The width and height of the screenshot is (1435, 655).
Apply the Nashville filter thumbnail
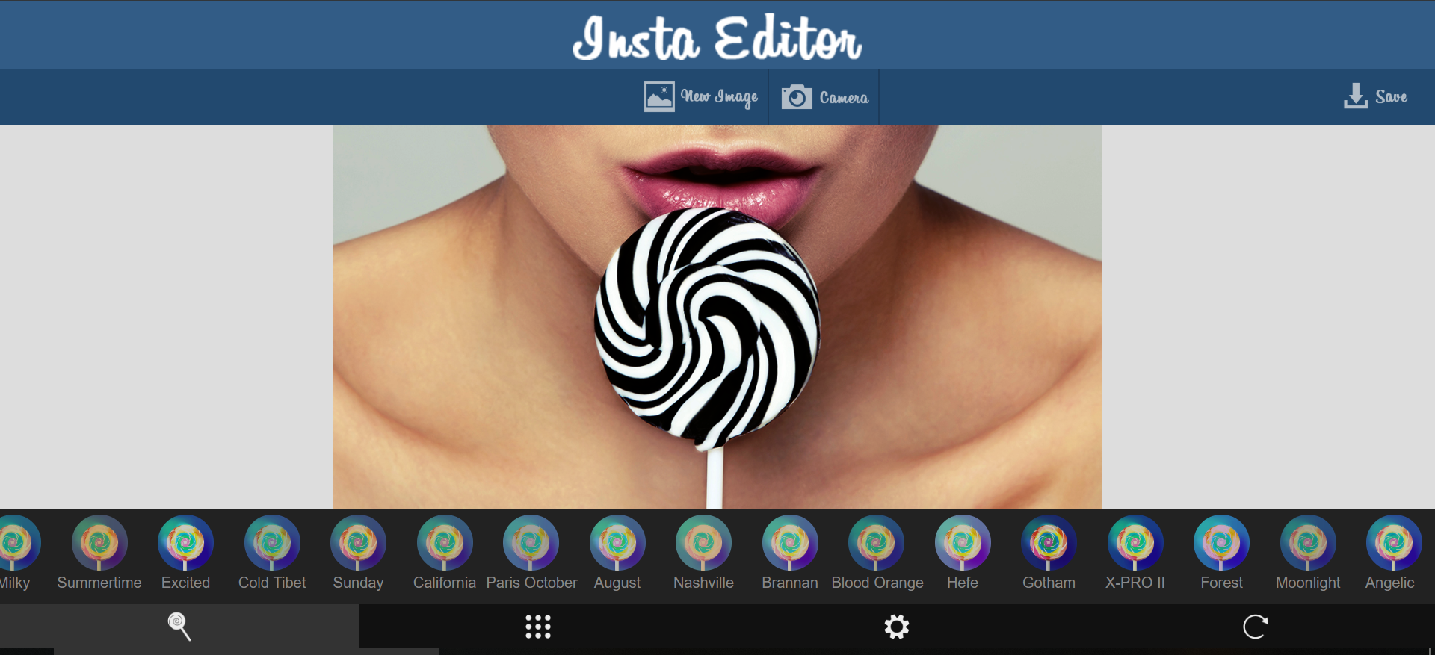(703, 543)
